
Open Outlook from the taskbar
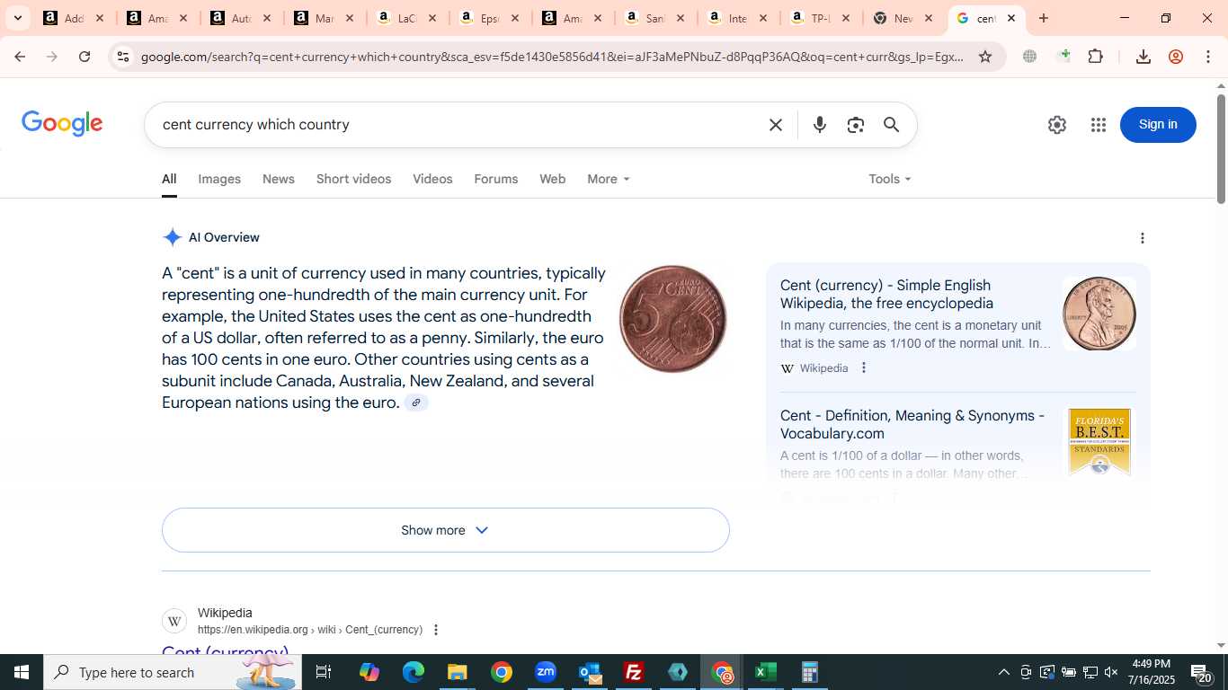click(590, 672)
